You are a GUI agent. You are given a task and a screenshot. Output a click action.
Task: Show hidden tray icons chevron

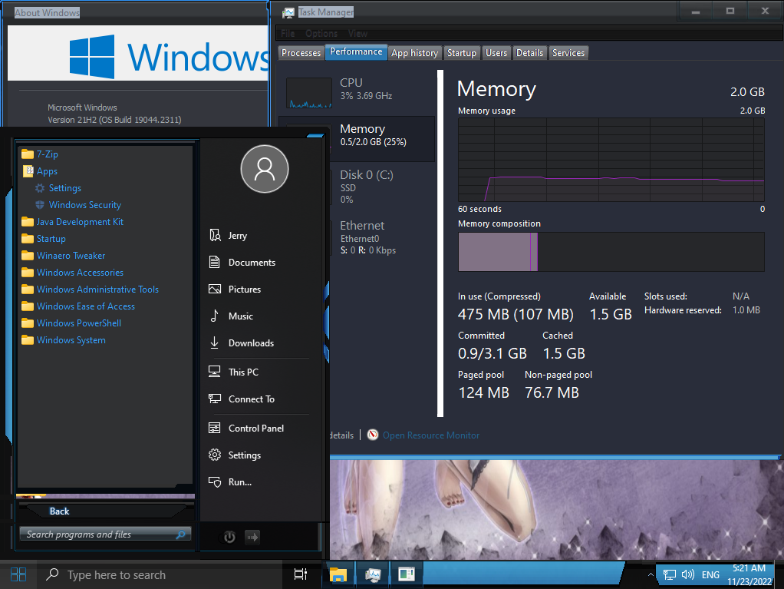(650, 575)
